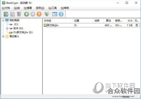Select the 新文档.jbc file name
The image size is (141, 99).
point(53,25)
